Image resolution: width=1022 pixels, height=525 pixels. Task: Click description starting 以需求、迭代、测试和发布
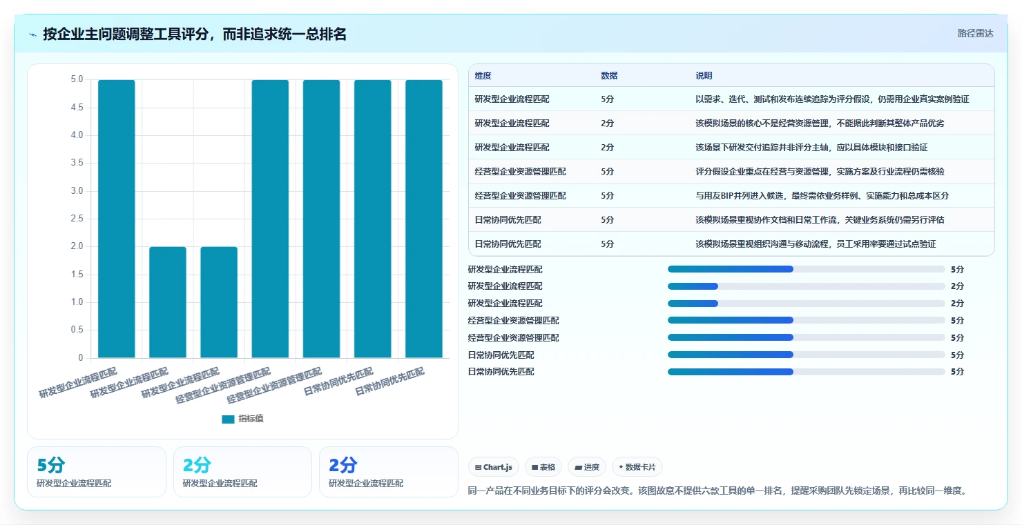coord(832,99)
